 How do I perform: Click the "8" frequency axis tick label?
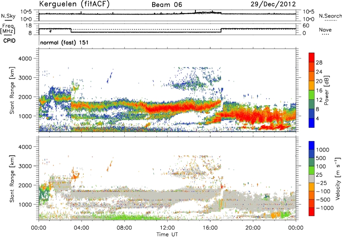tap(30, 33)
